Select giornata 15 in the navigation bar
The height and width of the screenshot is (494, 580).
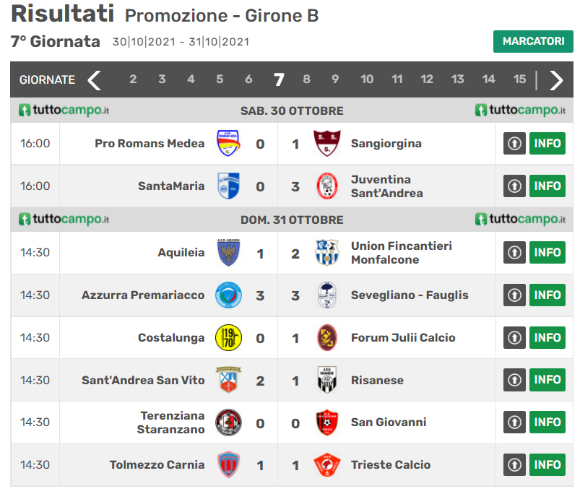tap(519, 79)
